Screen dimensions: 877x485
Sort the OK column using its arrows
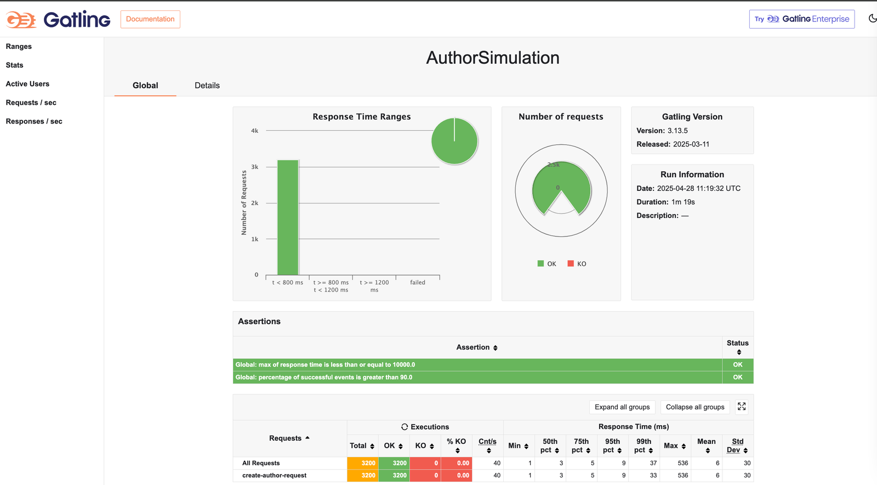point(401,446)
